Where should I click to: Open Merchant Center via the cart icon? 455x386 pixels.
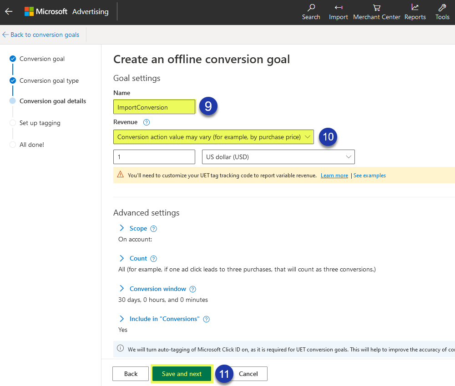tap(376, 11)
